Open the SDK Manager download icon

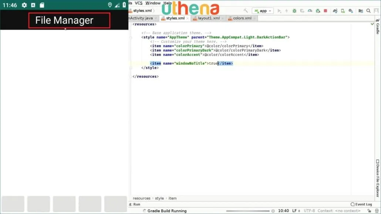(x=351, y=11)
